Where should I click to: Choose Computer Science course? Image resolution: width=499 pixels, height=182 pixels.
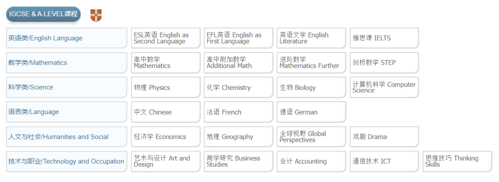click(384, 87)
